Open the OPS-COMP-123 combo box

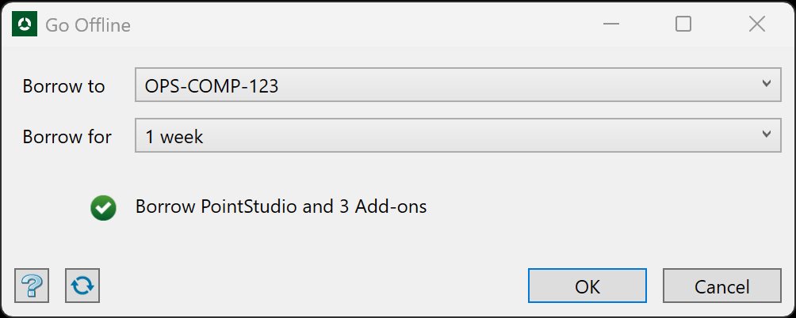pos(458,85)
